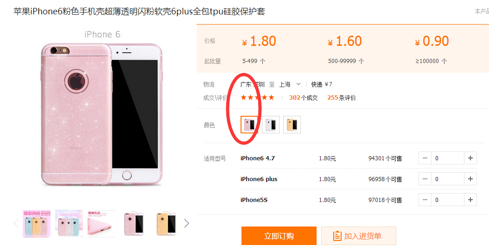Click the 立即订购 button

(x=279, y=236)
